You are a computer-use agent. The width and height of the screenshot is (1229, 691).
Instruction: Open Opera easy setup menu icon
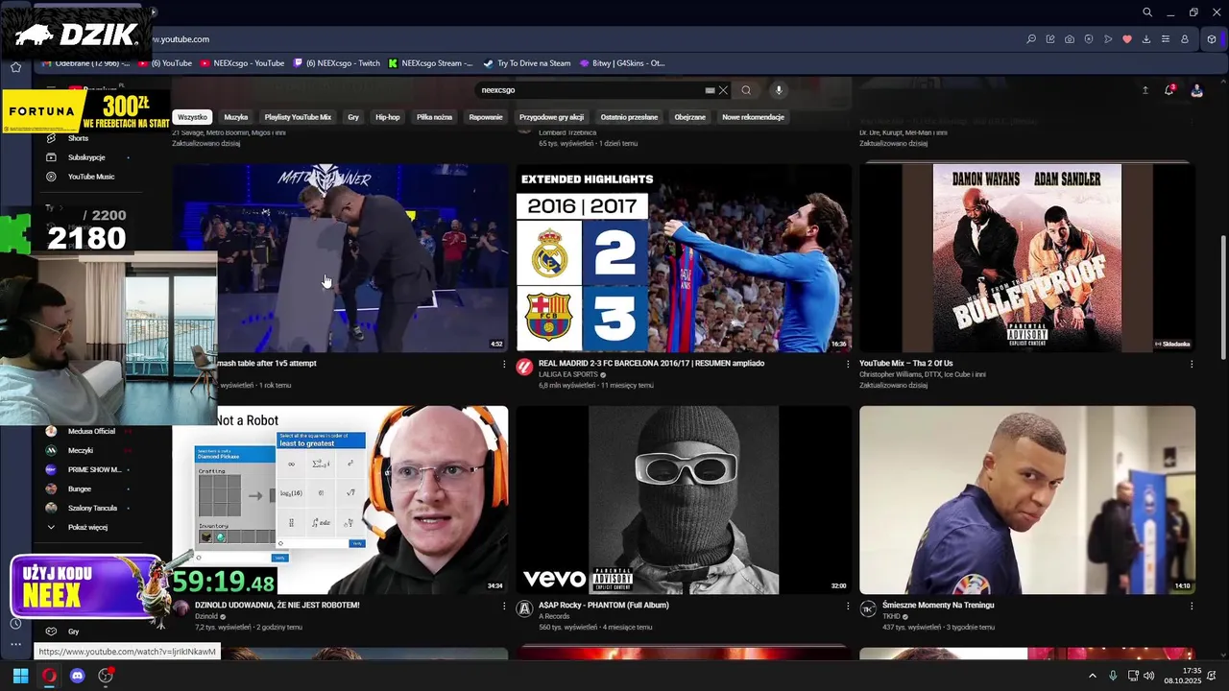coord(1166,39)
